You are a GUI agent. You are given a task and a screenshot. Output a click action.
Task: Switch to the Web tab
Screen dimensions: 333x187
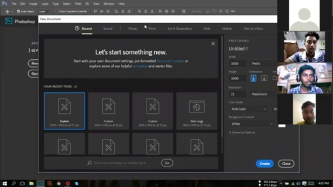[x=207, y=29]
